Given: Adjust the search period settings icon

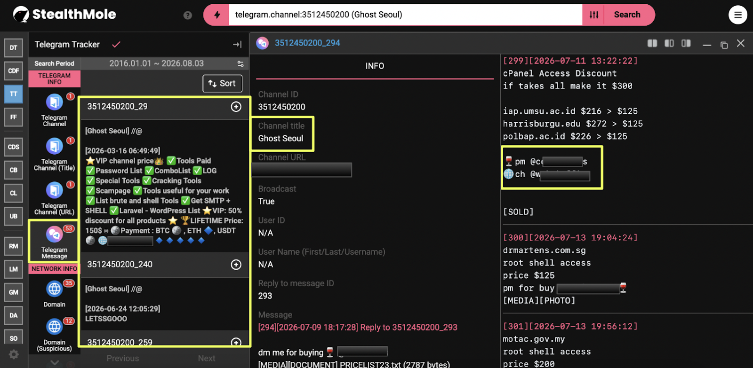Looking at the screenshot, I should (240, 63).
